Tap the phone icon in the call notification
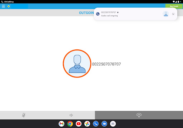The width and height of the screenshot is (183, 128). (x=98, y=14)
